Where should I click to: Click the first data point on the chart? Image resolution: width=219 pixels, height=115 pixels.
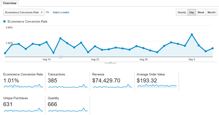click(5, 53)
